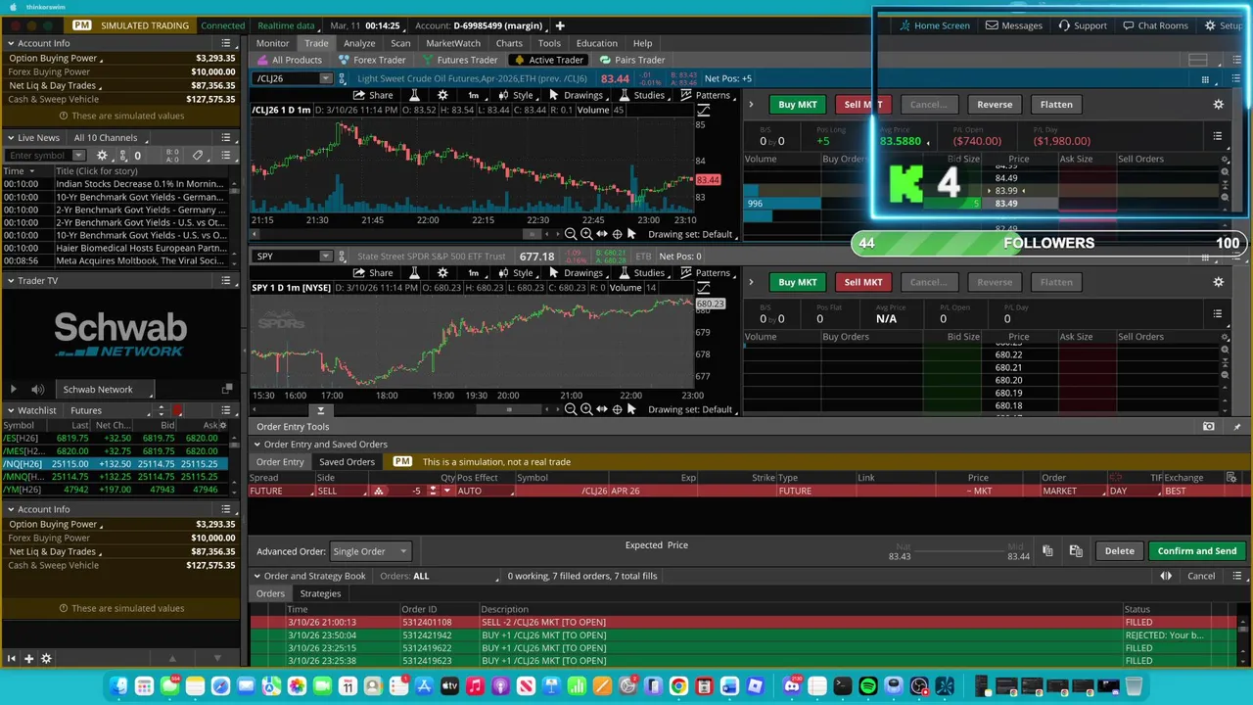This screenshot has width=1253, height=705.
Task: Take a snapshot with the Order Entry Tools camera icon
Action: click(1208, 427)
